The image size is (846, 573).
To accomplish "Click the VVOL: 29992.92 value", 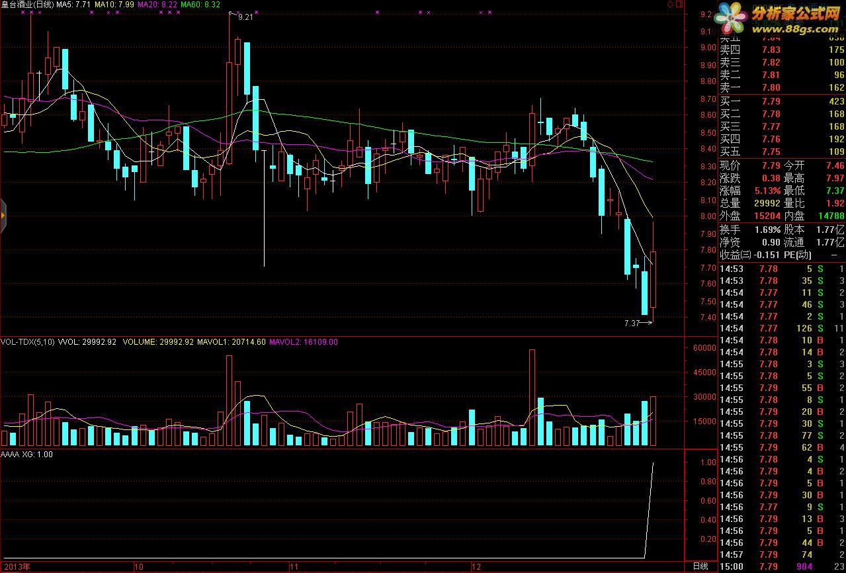I will tap(87, 342).
